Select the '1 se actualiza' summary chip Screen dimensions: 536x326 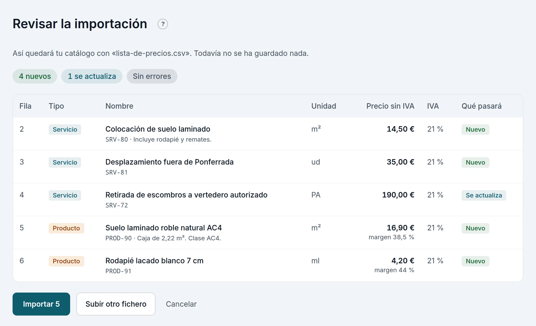point(92,76)
